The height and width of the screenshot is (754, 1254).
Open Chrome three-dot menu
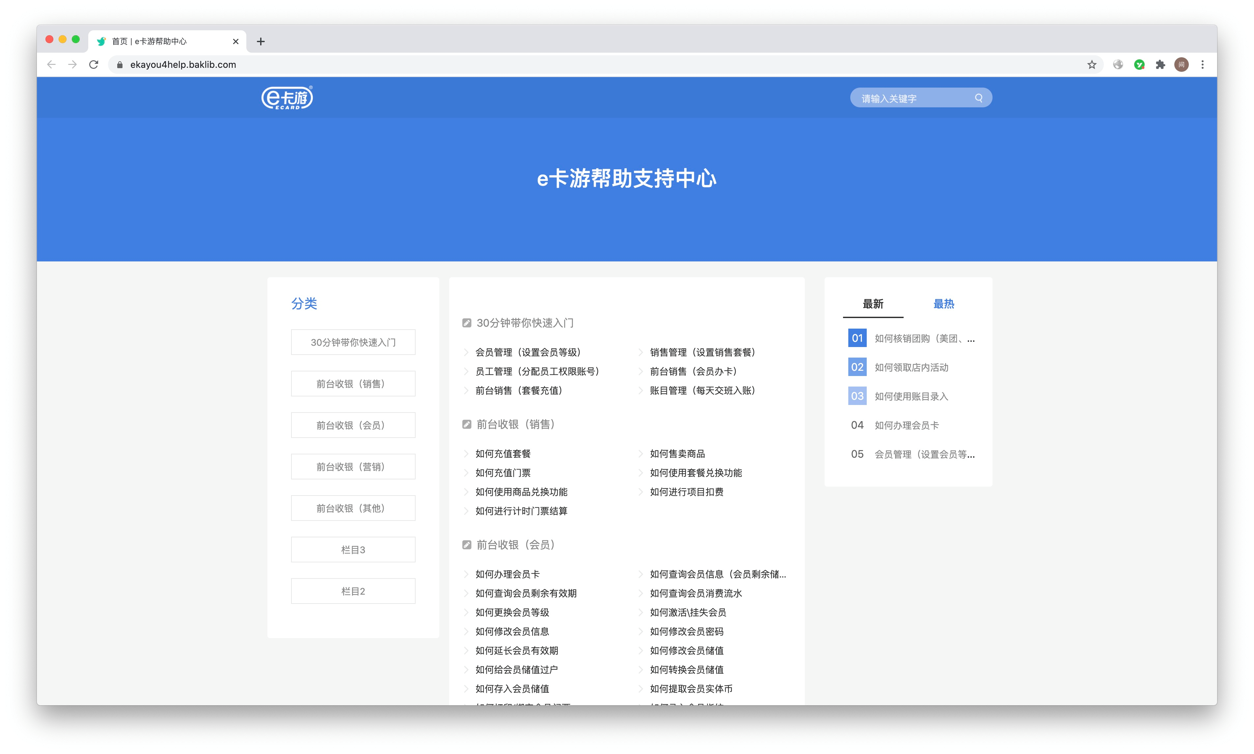click(x=1202, y=65)
